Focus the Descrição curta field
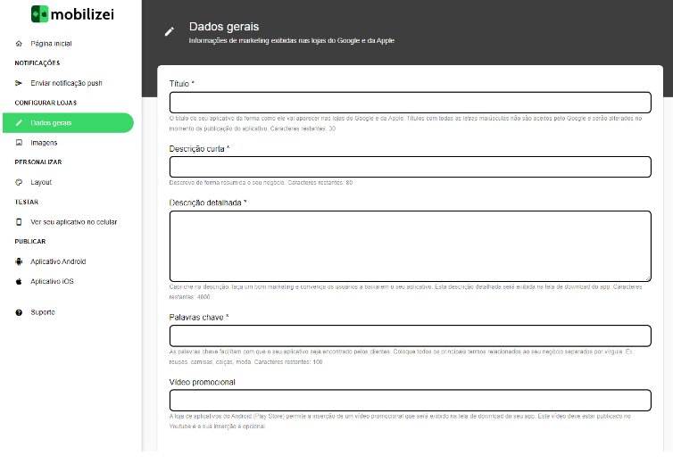The height and width of the screenshot is (464, 673). click(411, 167)
